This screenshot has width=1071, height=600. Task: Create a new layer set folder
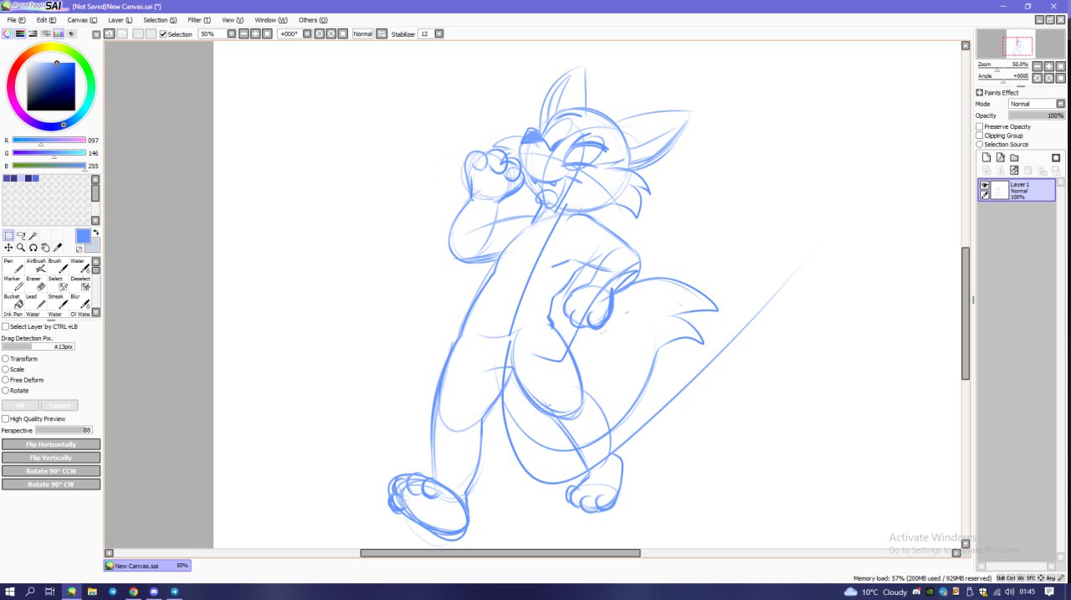[x=1014, y=157]
